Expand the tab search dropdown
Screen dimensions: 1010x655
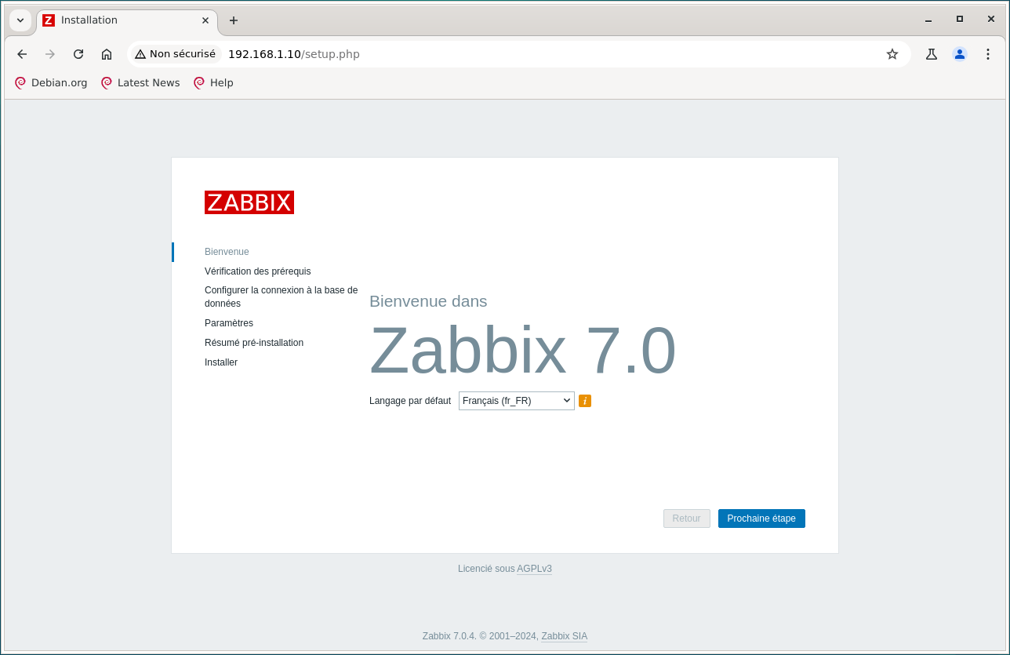point(20,20)
